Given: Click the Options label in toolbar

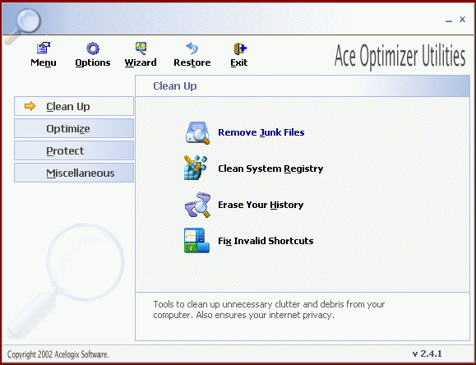Looking at the screenshot, I should coord(93,62).
